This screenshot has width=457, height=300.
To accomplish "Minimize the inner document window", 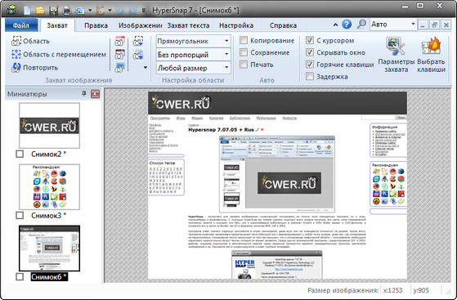I will (423, 25).
